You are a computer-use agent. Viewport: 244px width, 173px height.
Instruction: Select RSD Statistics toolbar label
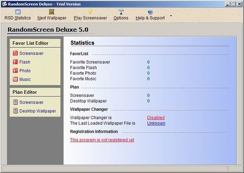pos(18,18)
